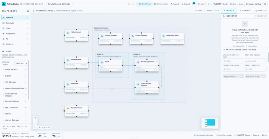Enable the Encryption at rest checkbox
Image resolution: width=269 pixels, height=139 pixels.
pyautogui.click(x=264, y=76)
